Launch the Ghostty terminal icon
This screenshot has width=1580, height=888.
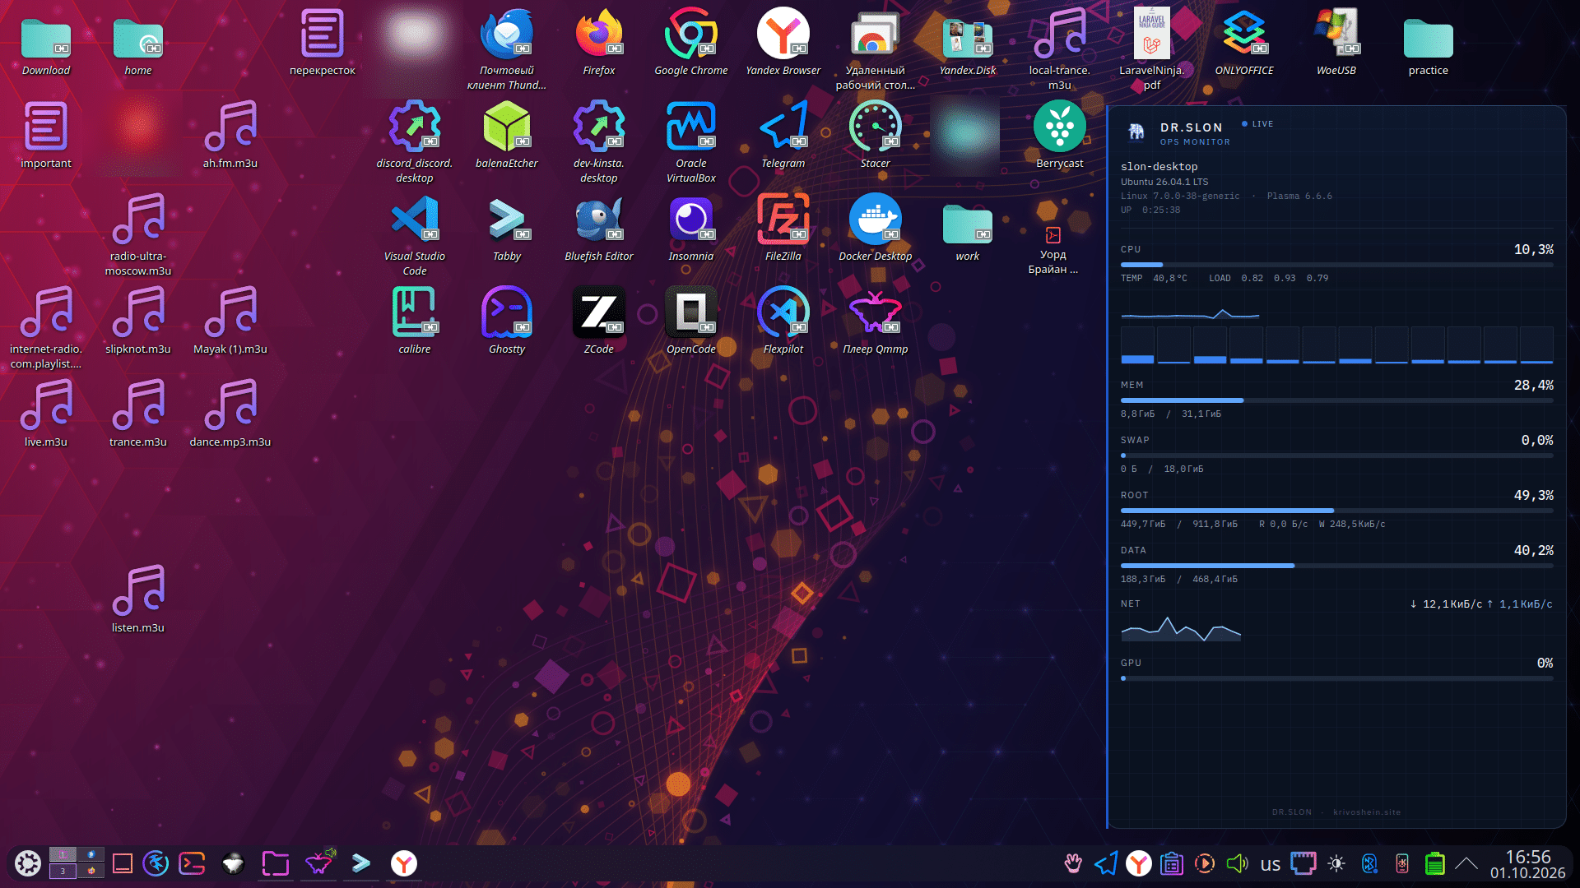click(506, 321)
